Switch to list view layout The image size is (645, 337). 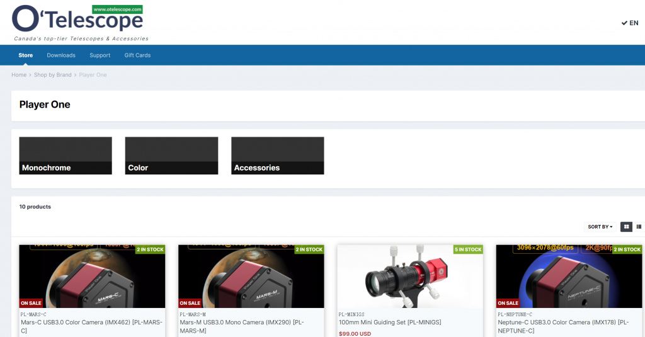[x=639, y=227]
